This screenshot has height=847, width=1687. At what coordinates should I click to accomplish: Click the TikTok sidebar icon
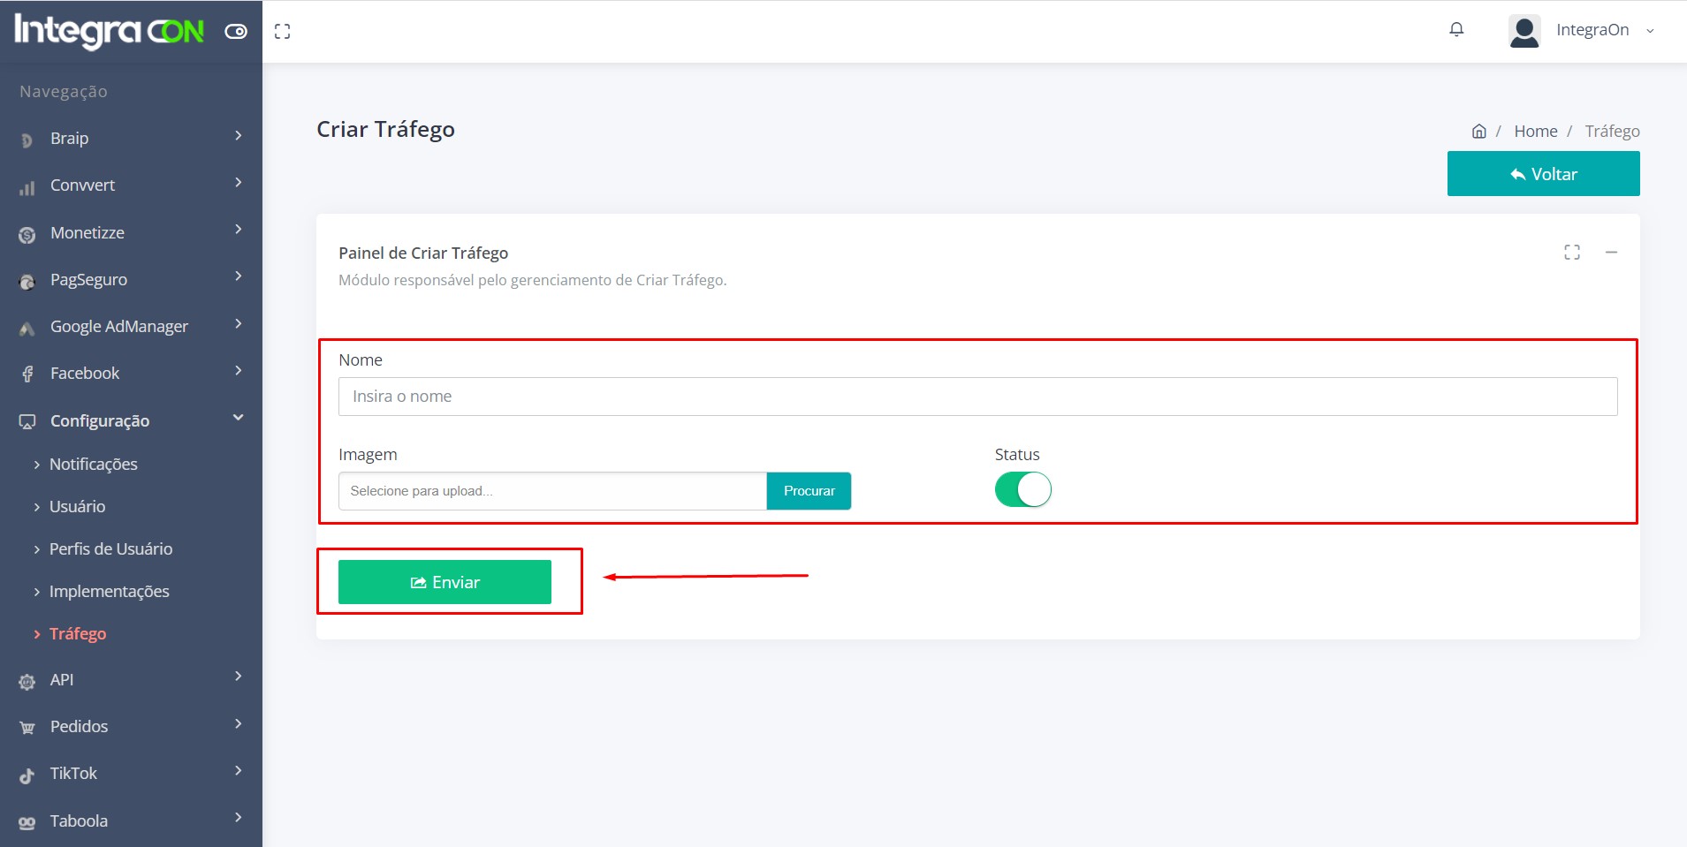point(27,775)
